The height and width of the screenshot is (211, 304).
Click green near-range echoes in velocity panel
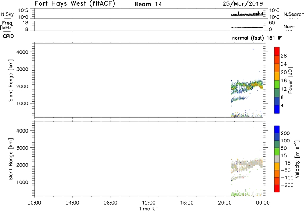point(241,193)
